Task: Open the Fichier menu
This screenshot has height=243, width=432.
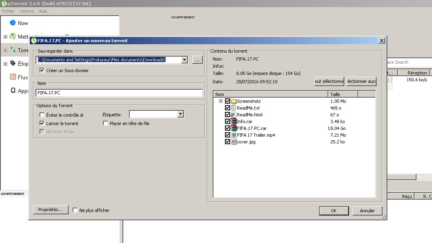Action: coord(8,11)
